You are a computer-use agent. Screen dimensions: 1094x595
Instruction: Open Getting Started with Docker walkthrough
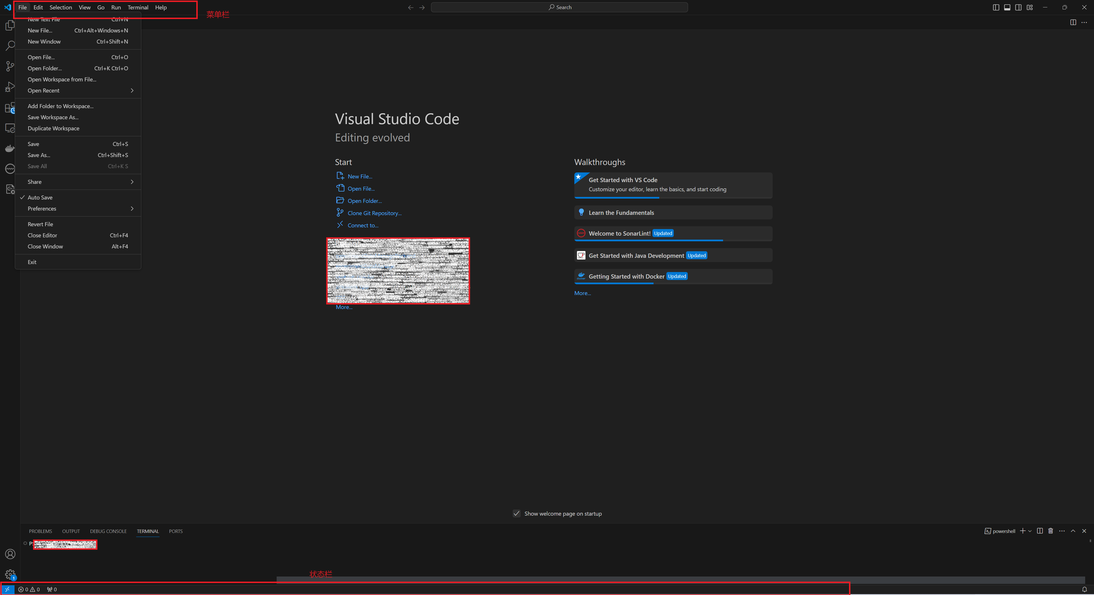point(673,277)
